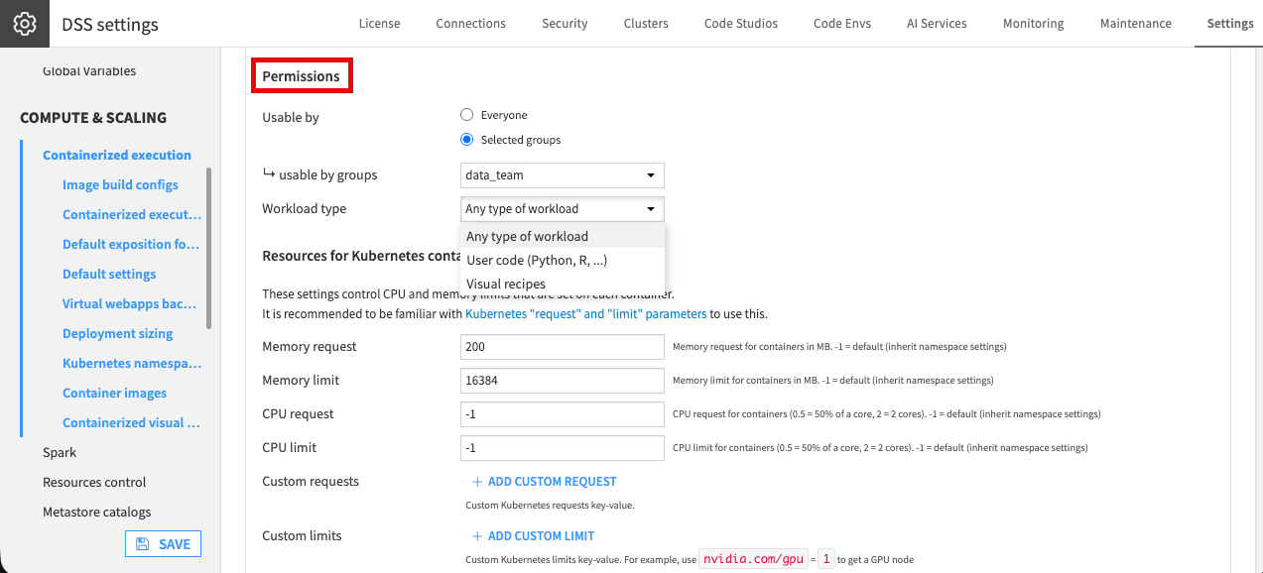The image size is (1263, 573).
Task: Go to the Clusters tab
Action: 646,24
